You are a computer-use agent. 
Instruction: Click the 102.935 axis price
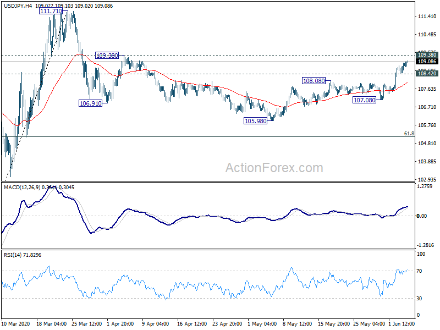pyautogui.click(x=427, y=180)
